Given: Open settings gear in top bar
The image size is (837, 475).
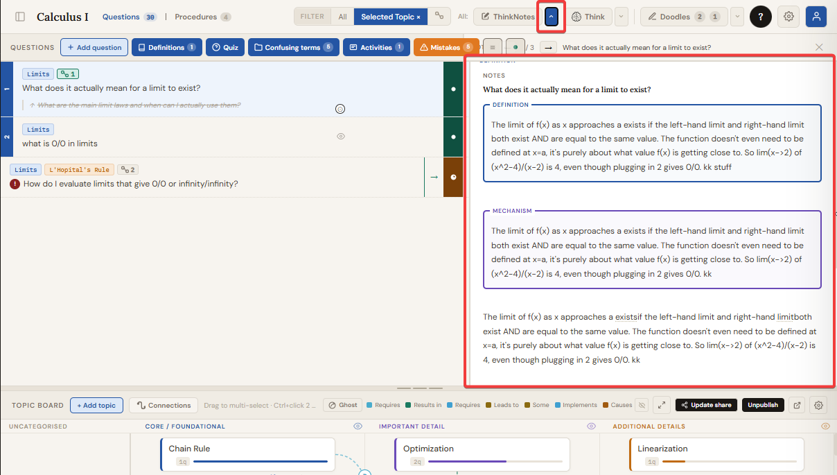Looking at the screenshot, I should [x=788, y=17].
